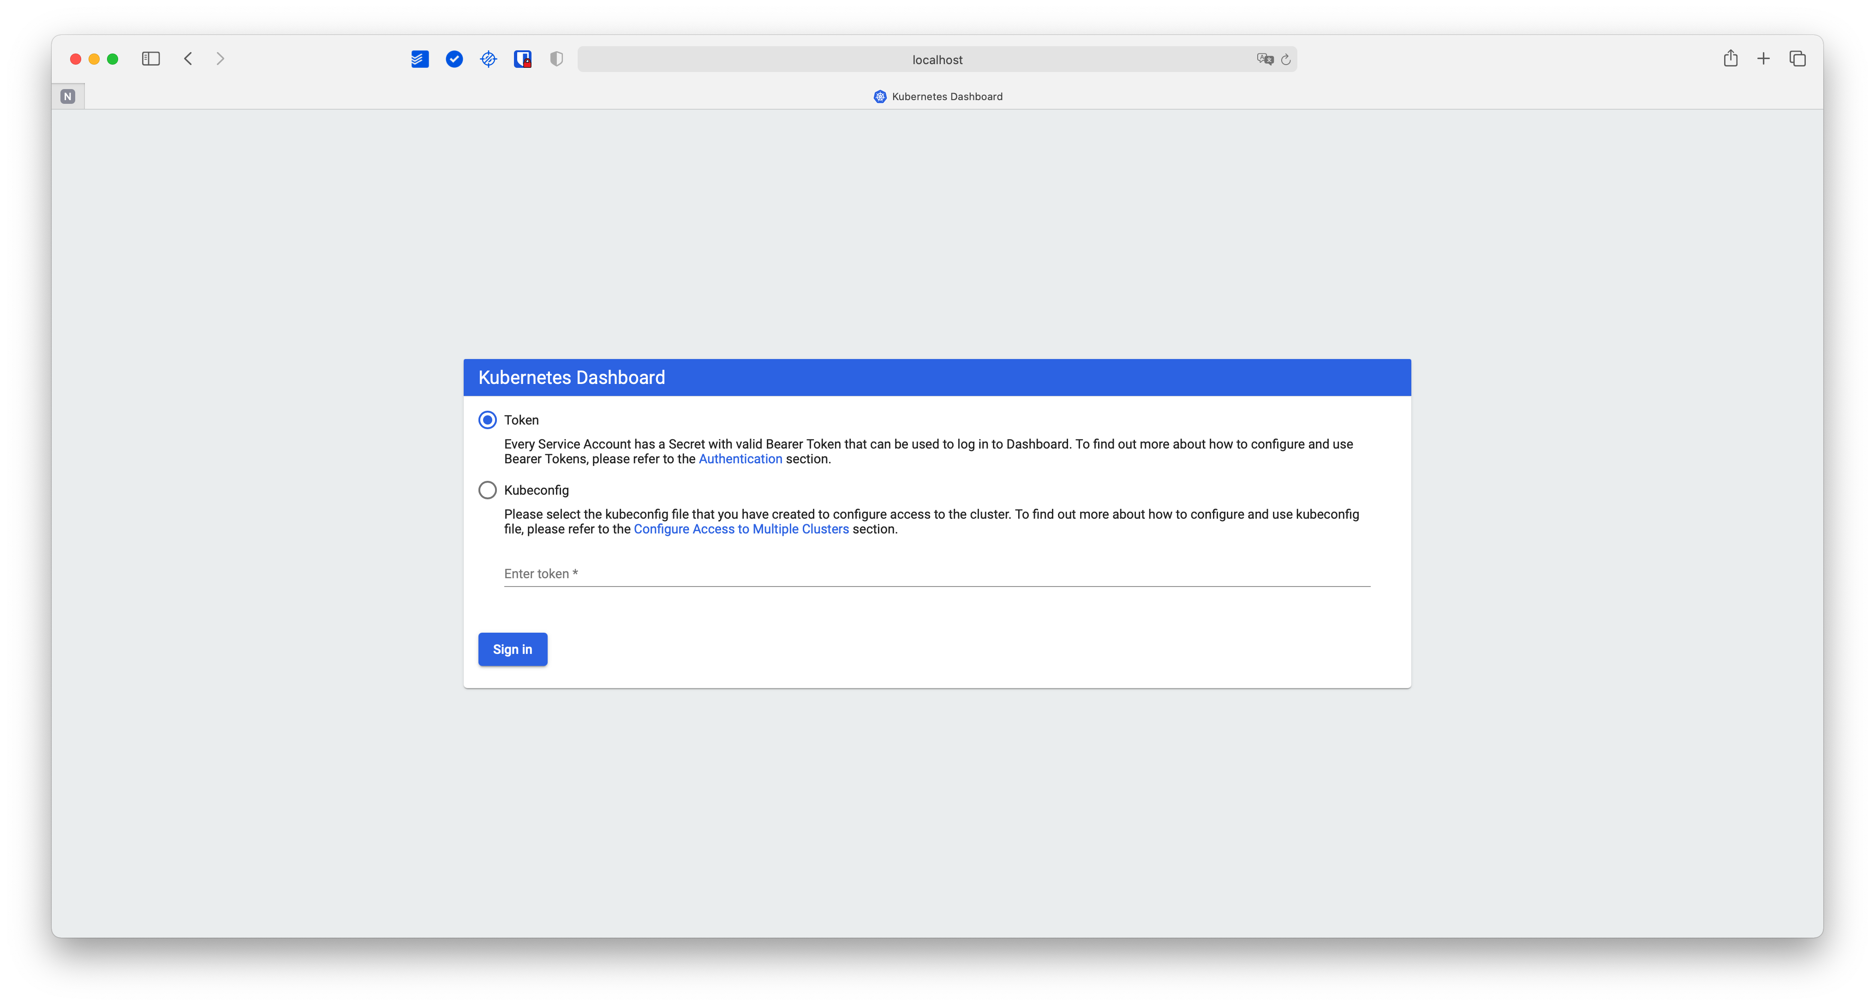Enter full screen with green button
Viewport: 1875px width, 1006px height.
click(113, 59)
